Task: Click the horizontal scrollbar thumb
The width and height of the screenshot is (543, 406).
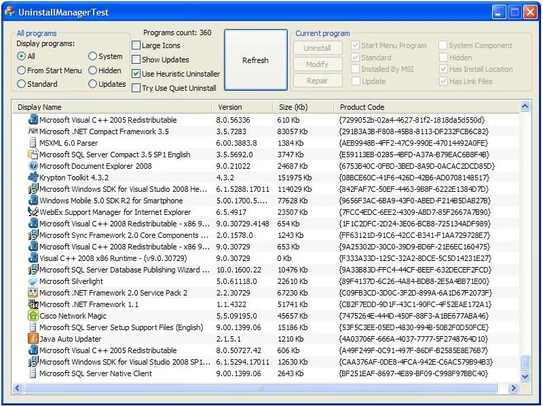Action: [261, 388]
